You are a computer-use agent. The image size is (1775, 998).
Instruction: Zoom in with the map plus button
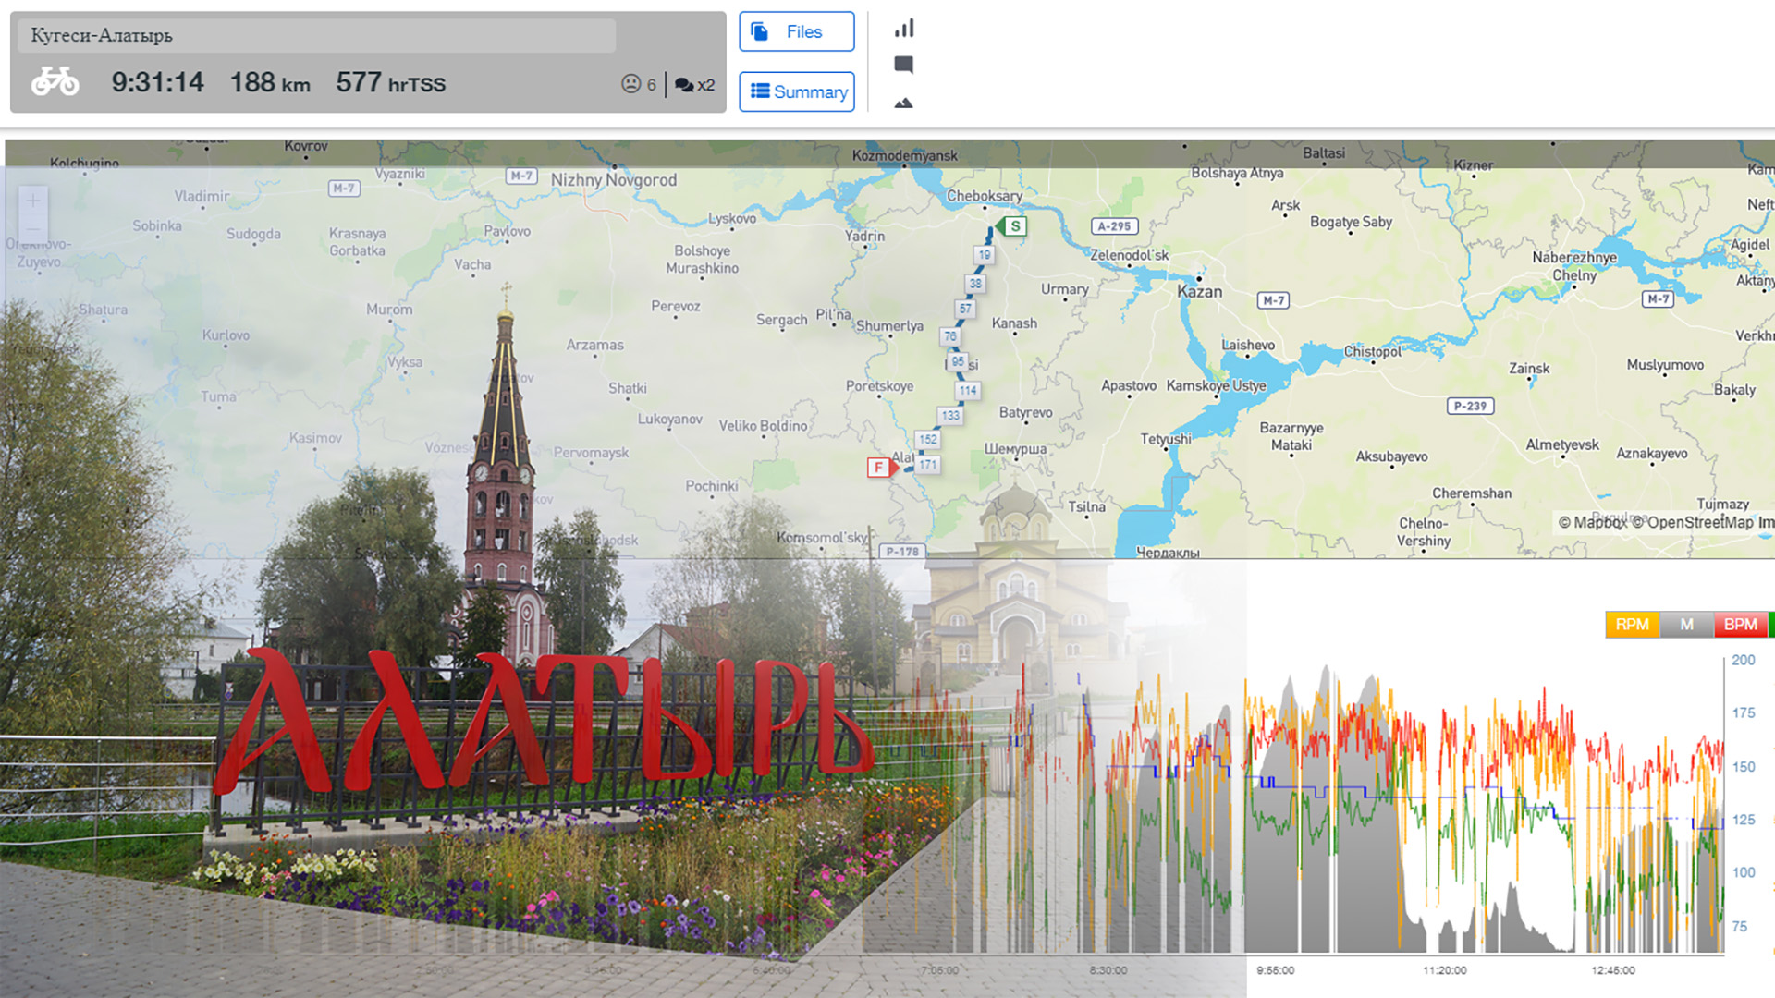32,201
